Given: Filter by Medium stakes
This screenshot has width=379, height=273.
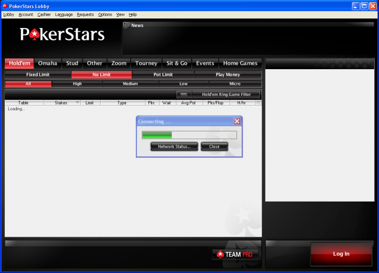Looking at the screenshot, I should click(130, 84).
